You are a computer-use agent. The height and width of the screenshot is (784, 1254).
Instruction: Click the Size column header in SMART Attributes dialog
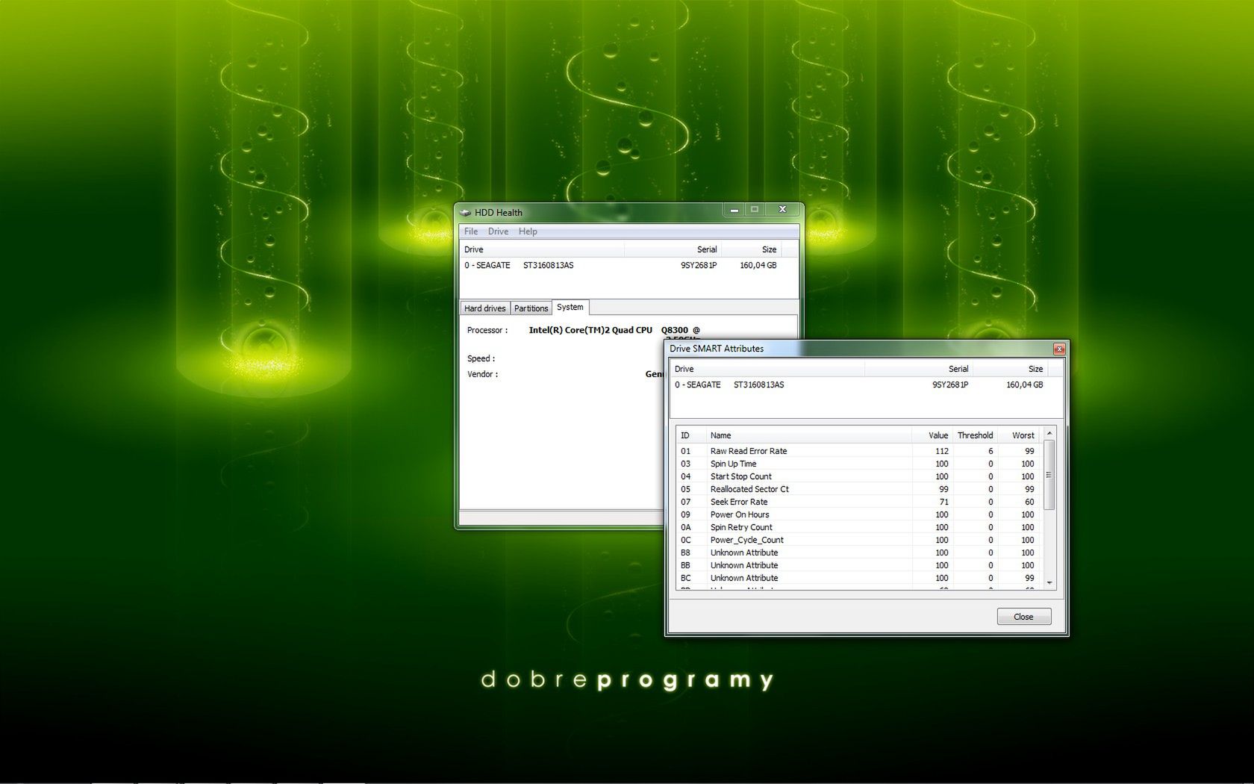tap(1010, 369)
